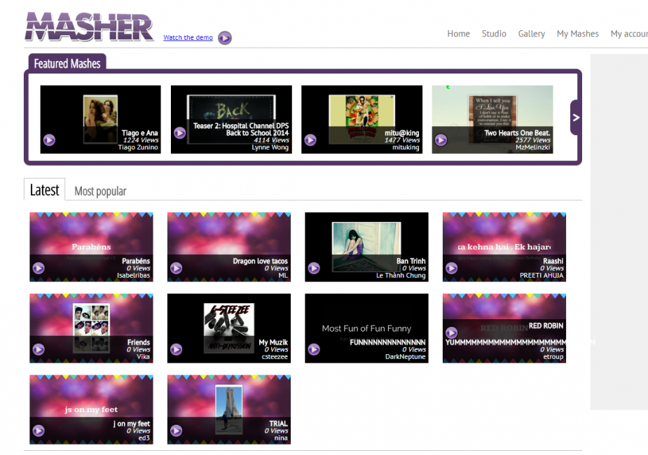This screenshot has width=648, height=455.
Task: Play the mitu@king featured mash
Action: 310,140
